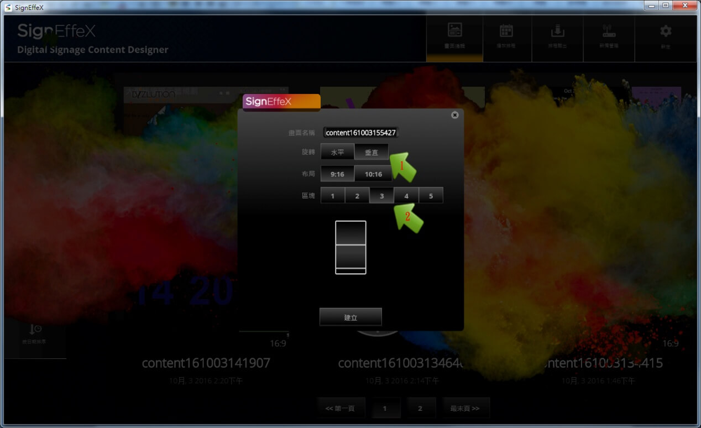Set block count to 2
The width and height of the screenshot is (701, 428).
click(357, 196)
